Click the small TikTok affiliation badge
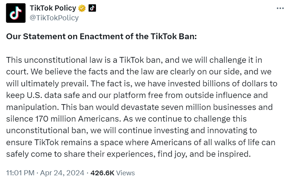The image size is (291, 184). (x=92, y=8)
